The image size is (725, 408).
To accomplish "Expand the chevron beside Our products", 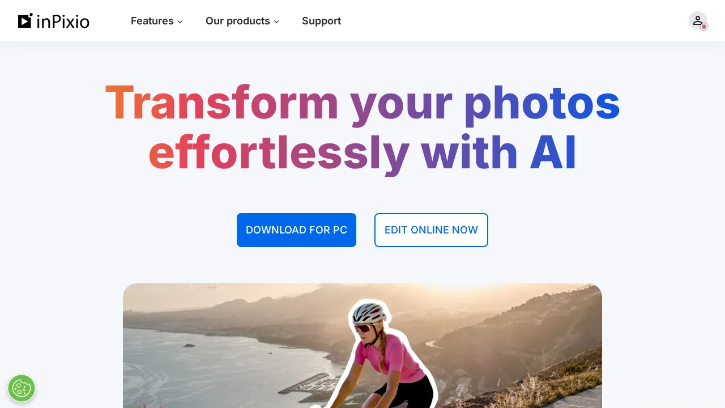I will (276, 22).
